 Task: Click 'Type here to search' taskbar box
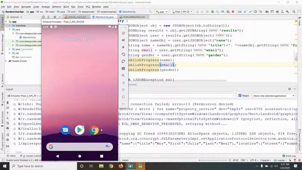[43, 166]
